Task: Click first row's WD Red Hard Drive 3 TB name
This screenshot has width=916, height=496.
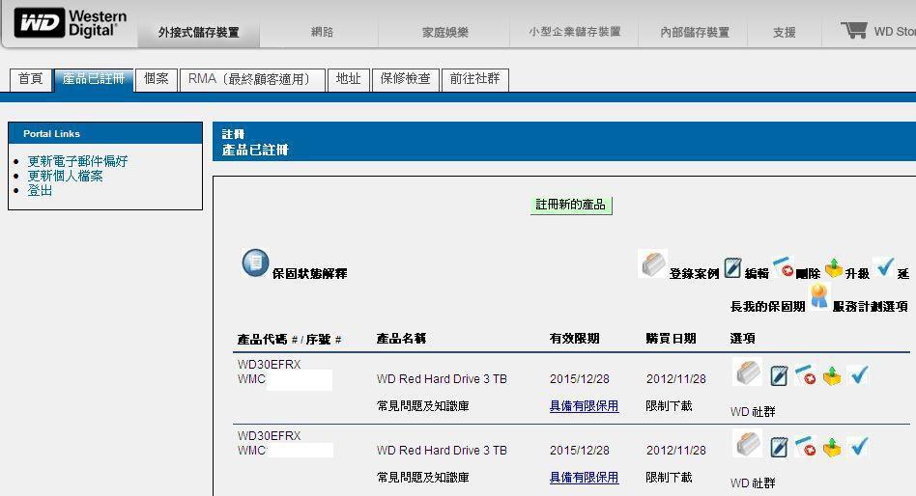Action: (442, 378)
